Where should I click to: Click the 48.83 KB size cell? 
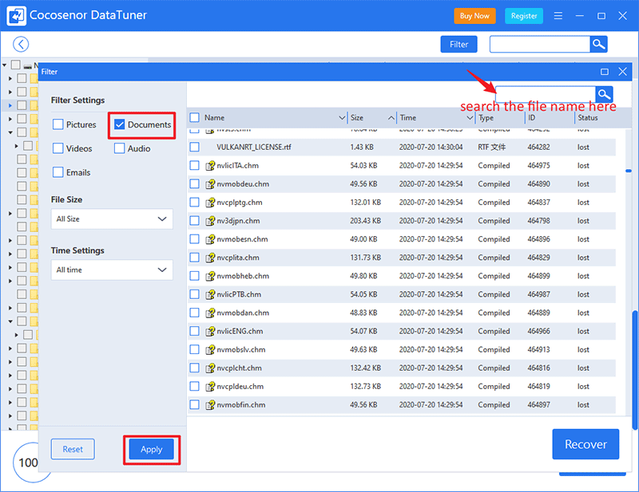point(363,313)
